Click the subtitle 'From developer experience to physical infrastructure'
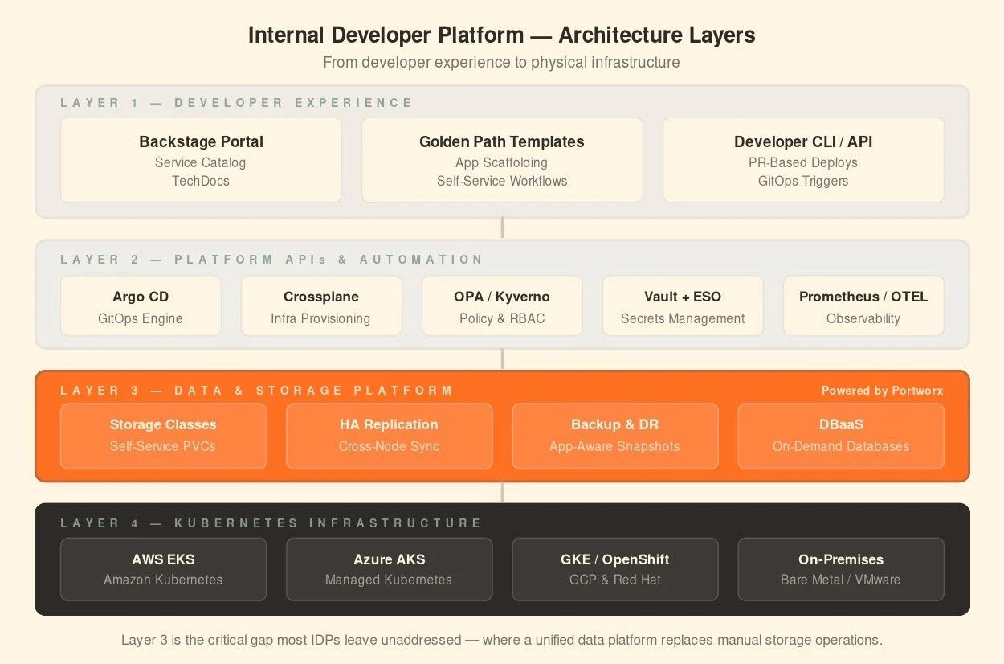Screen dimensions: 1004x664 (x=502, y=62)
